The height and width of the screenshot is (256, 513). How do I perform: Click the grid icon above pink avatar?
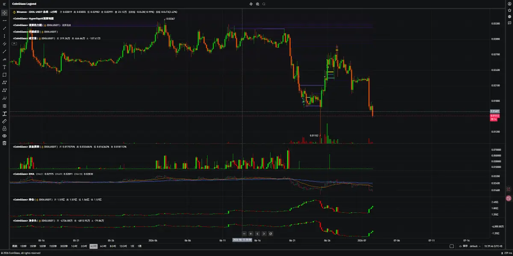pos(509,188)
